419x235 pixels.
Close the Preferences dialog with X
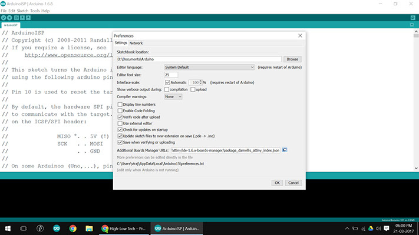click(x=300, y=36)
